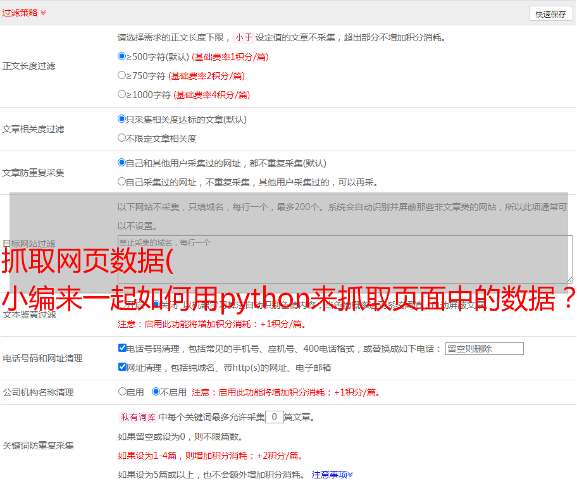
Task: Click the 快速保存 button
Action: click(x=550, y=14)
